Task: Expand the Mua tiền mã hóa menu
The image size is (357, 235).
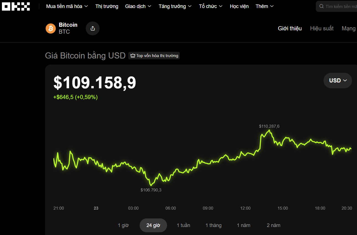Action: coord(67,6)
